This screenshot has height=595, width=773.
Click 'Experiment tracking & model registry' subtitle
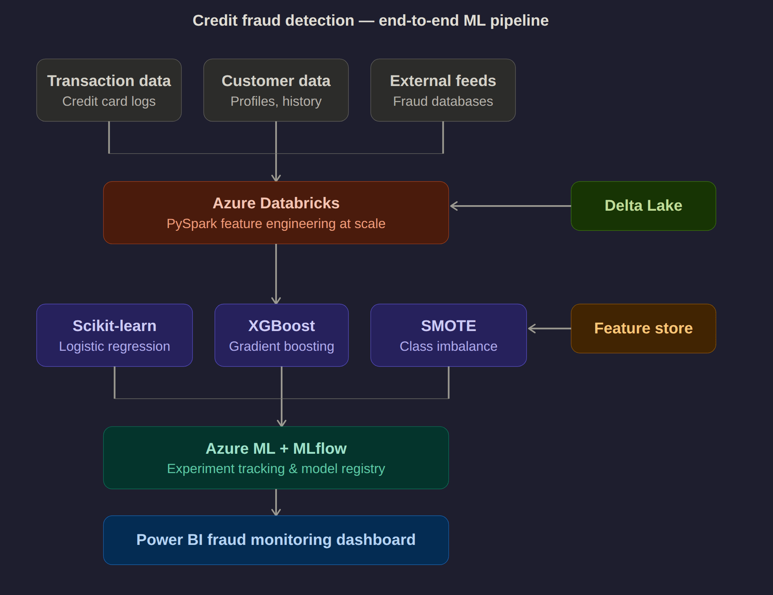click(x=276, y=469)
